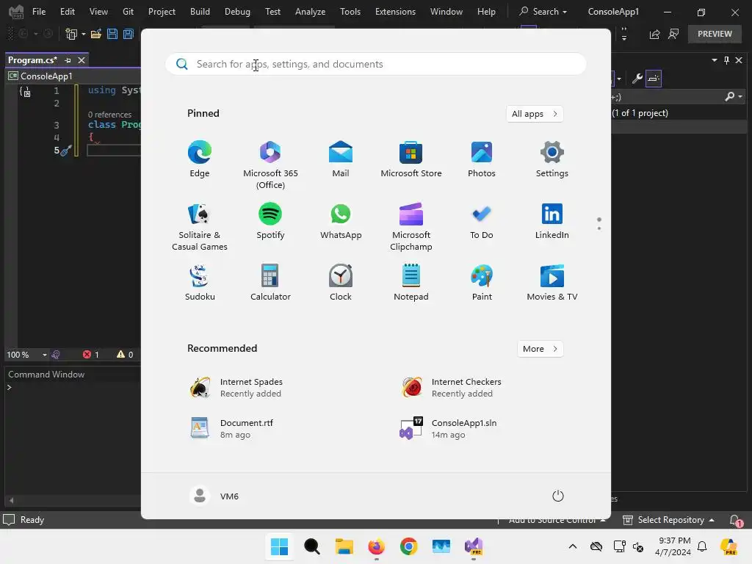Open recommended Internet Checkers

click(x=451, y=388)
